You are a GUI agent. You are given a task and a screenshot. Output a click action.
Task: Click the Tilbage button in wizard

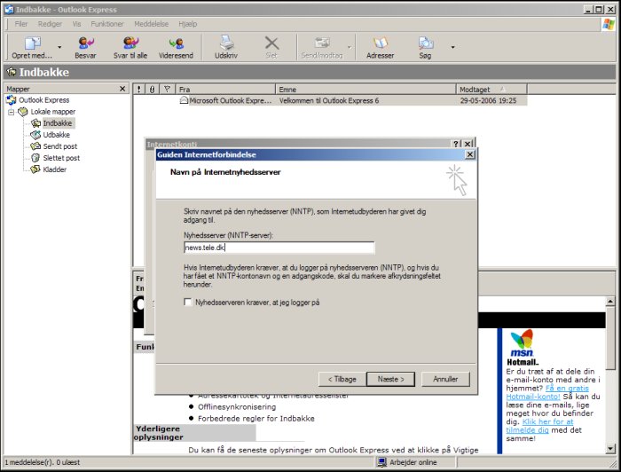click(x=342, y=379)
